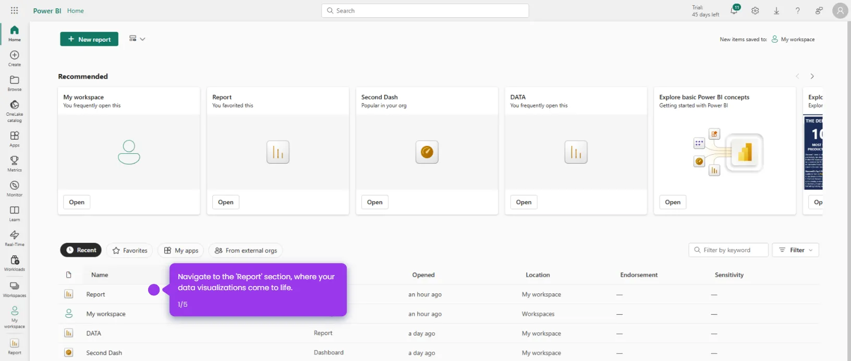Sort by the Name column header
Image resolution: width=851 pixels, height=361 pixels.
(x=100, y=275)
